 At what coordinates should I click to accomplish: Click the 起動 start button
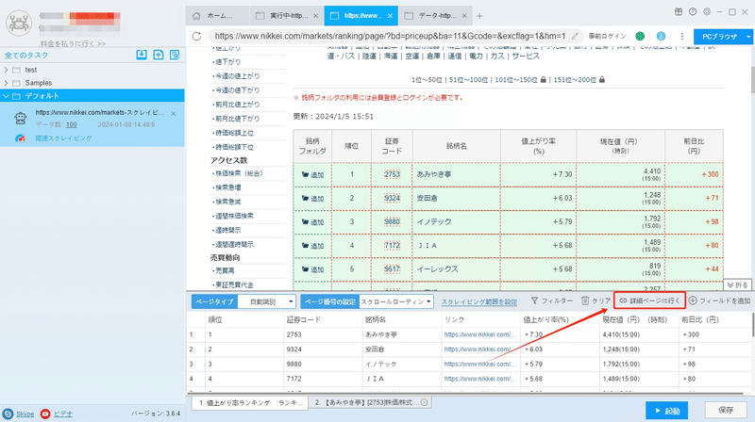tap(666, 411)
